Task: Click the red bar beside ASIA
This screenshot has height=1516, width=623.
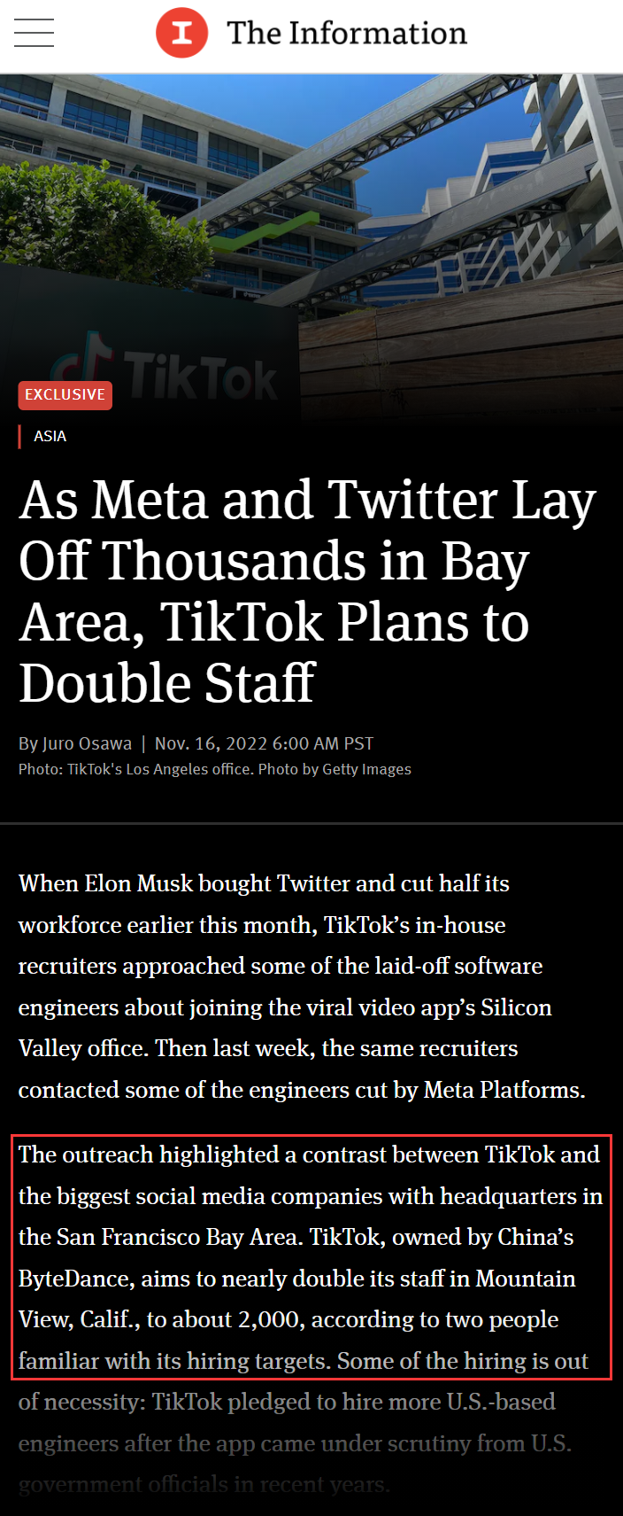Action: [19, 436]
